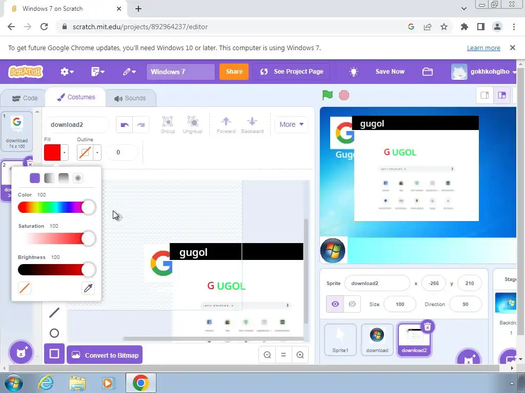Select horizontal gradient fill style
Image resolution: width=525 pixels, height=393 pixels.
pos(49,178)
